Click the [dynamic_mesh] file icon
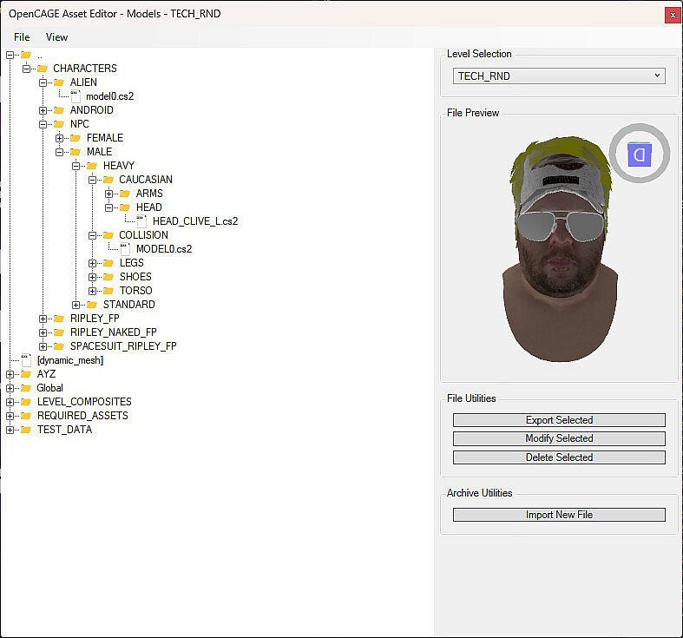Screen dimensions: 683x638 pyautogui.click(x=26, y=360)
